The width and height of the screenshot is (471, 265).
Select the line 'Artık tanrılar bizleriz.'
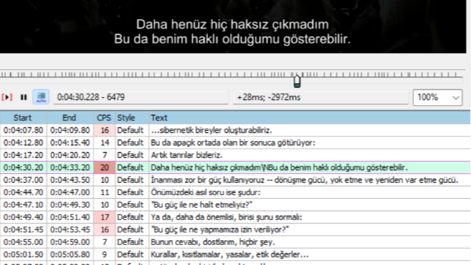[x=235, y=155]
